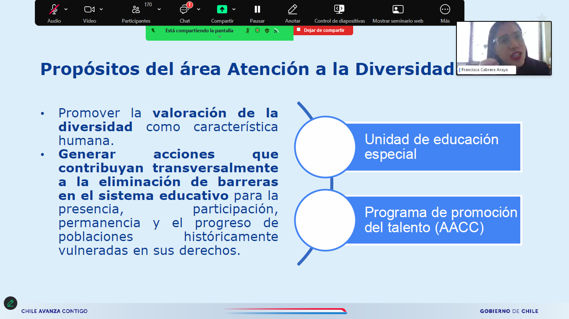This screenshot has width=569, height=319.
Task: Click the recording indicator in green bar
Action: pos(257,31)
